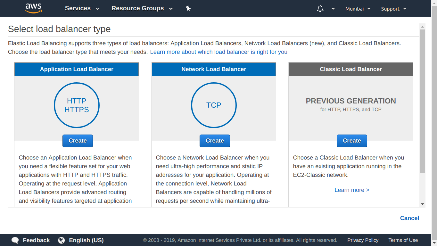
Task: Open the Services menu
Action: point(82,8)
